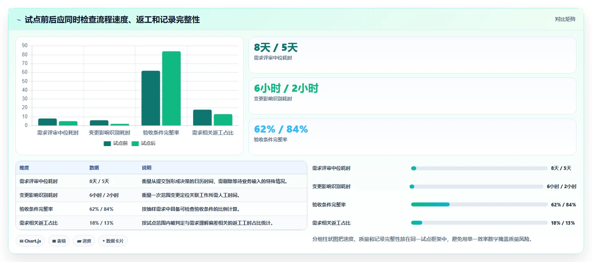Click the 62% / 84% stat card value
The height and width of the screenshot is (262, 592).
click(281, 129)
